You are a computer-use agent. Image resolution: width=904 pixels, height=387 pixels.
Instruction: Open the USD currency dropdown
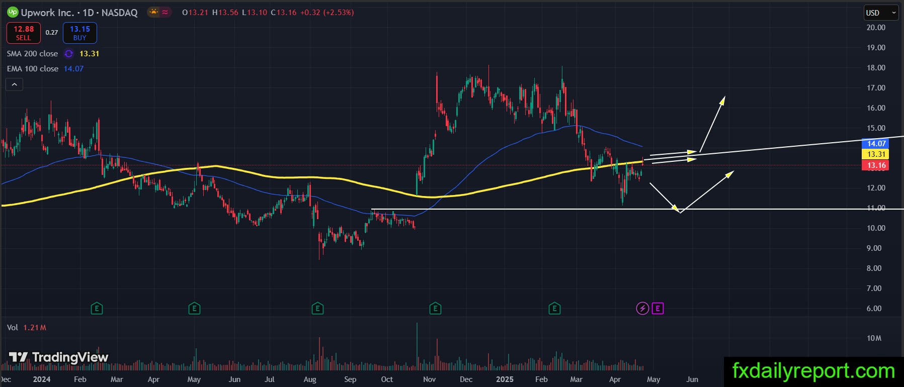[882, 13]
